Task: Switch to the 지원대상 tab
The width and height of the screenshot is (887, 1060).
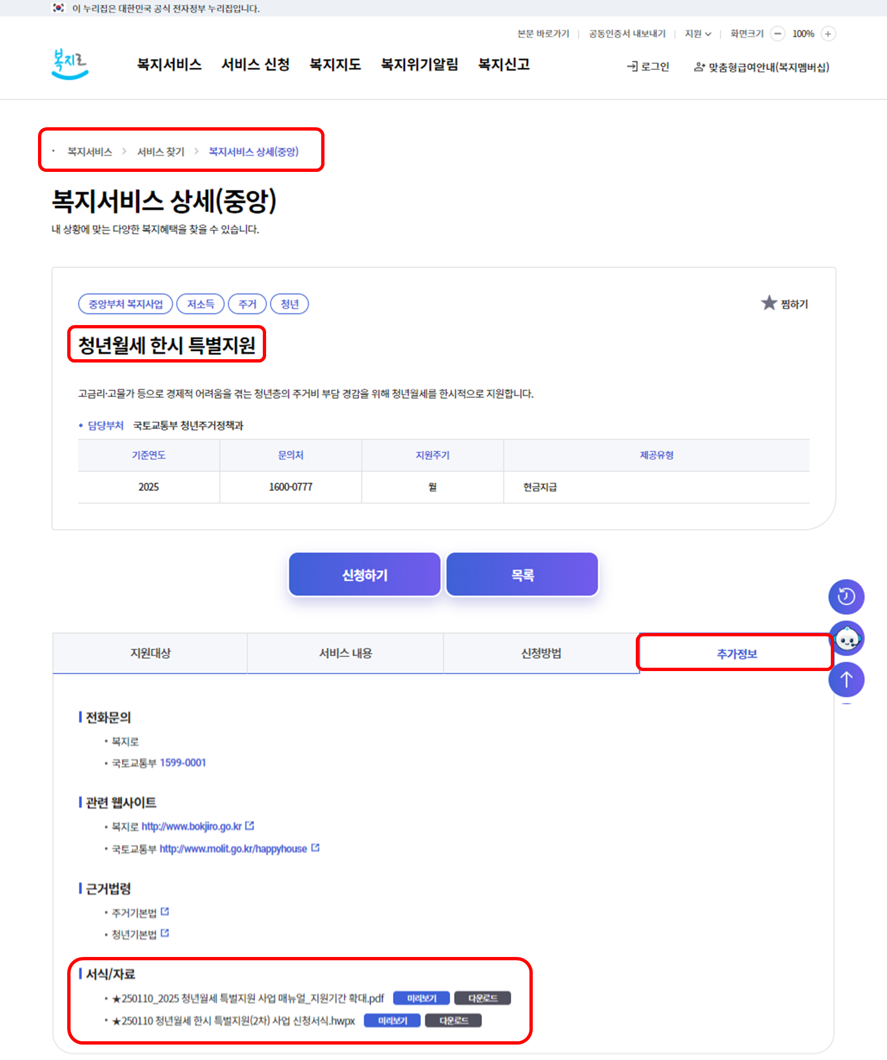Action: tap(149, 653)
